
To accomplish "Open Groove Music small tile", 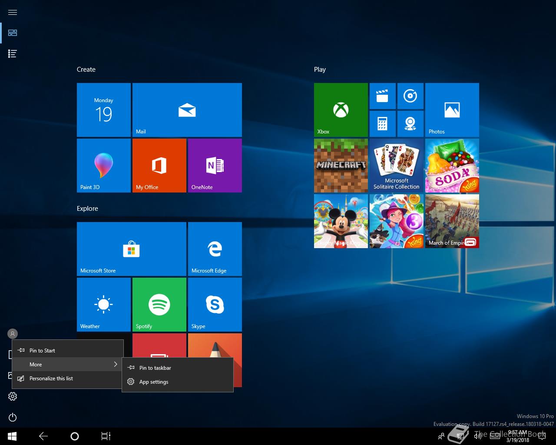I will coord(410,96).
